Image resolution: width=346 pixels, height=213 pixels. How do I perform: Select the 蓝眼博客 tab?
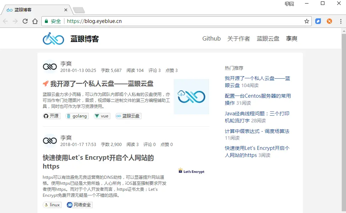tap(37, 10)
